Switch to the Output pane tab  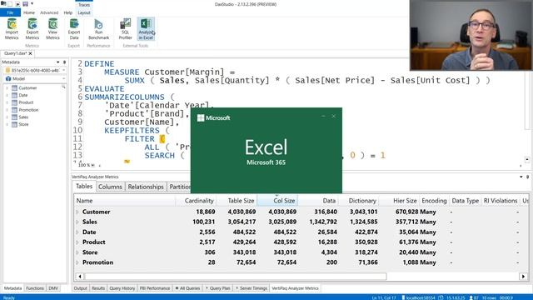[x=81, y=288]
